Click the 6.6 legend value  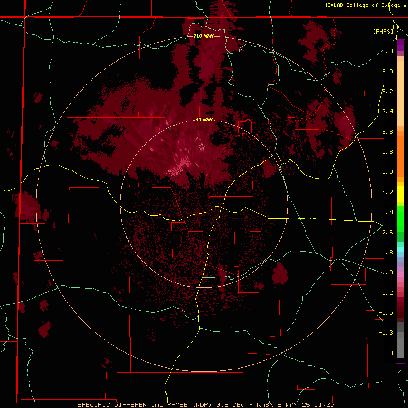click(x=388, y=131)
